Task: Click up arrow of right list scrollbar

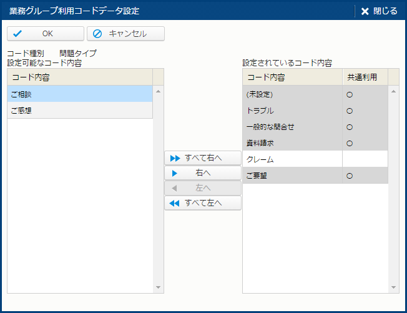Action: pos(393,91)
